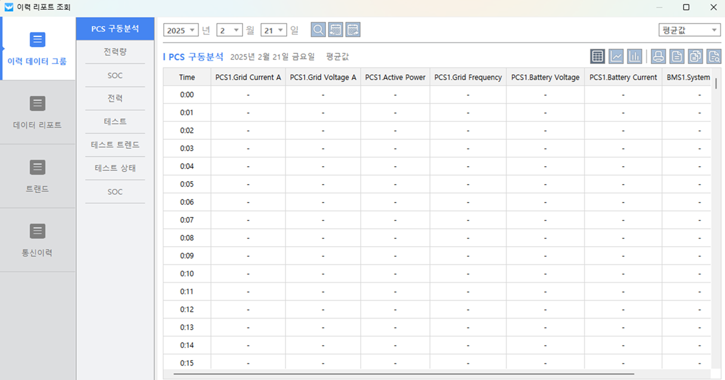The height and width of the screenshot is (380, 725).
Task: Open the month dropdown
Action: tap(229, 30)
